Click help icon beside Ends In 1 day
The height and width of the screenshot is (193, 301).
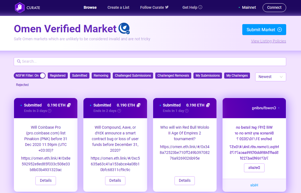187,111
